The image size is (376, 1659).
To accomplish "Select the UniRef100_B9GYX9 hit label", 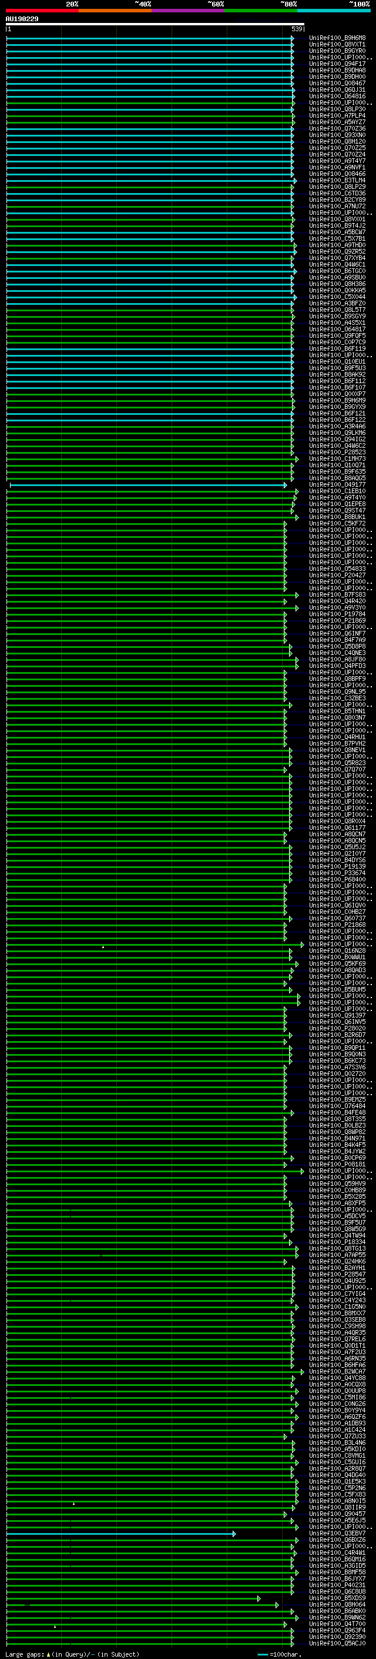I will pos(337,407).
